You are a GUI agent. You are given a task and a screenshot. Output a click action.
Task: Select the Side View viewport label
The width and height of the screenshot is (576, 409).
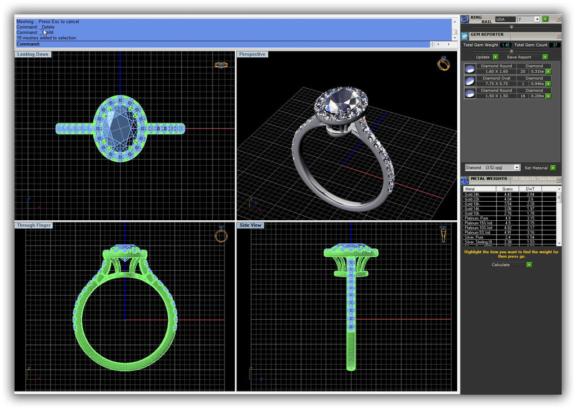tap(251, 225)
